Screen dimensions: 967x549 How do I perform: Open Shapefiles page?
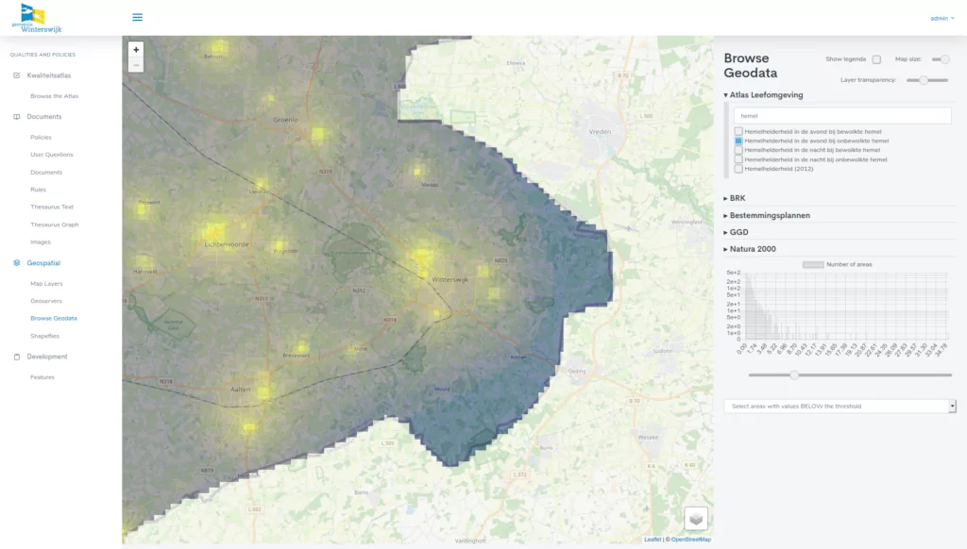(45, 337)
